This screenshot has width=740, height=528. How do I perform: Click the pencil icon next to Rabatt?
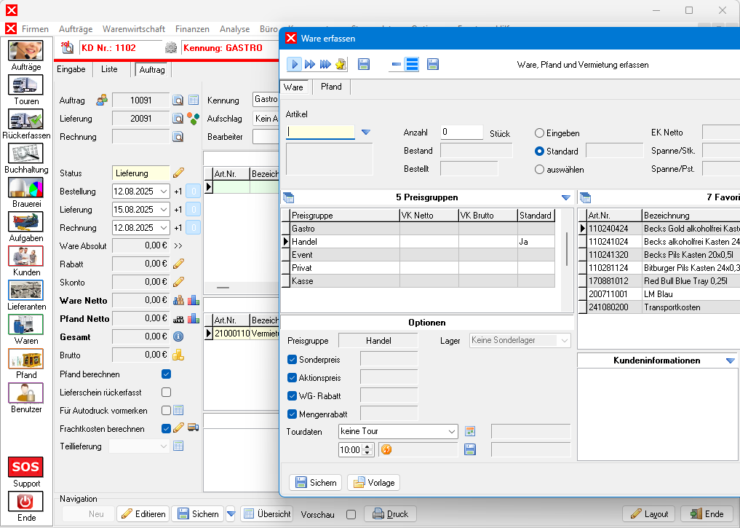pos(178,264)
